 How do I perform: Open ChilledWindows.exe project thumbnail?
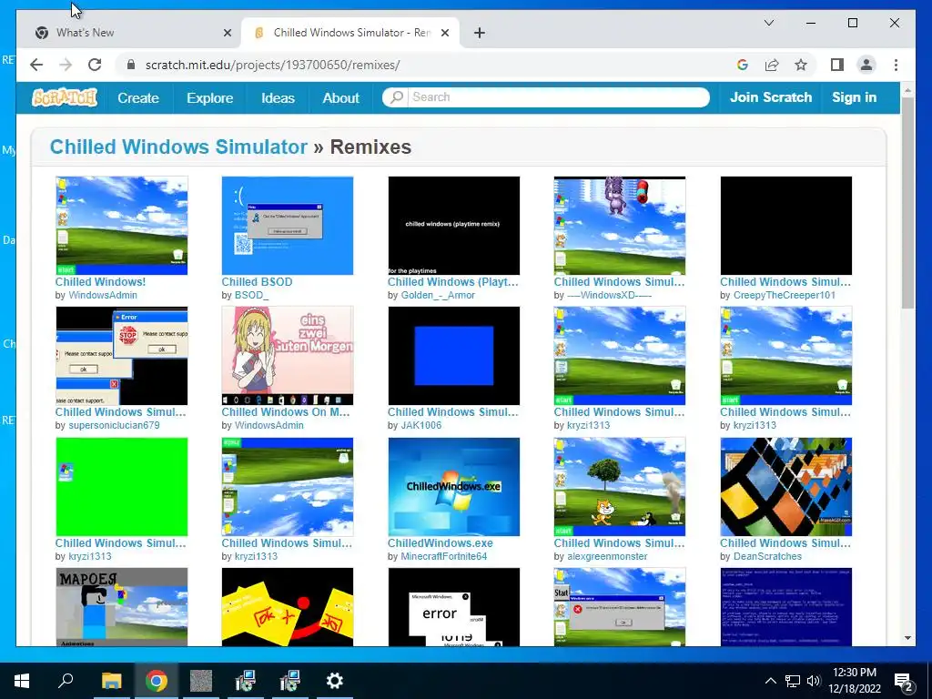(453, 487)
